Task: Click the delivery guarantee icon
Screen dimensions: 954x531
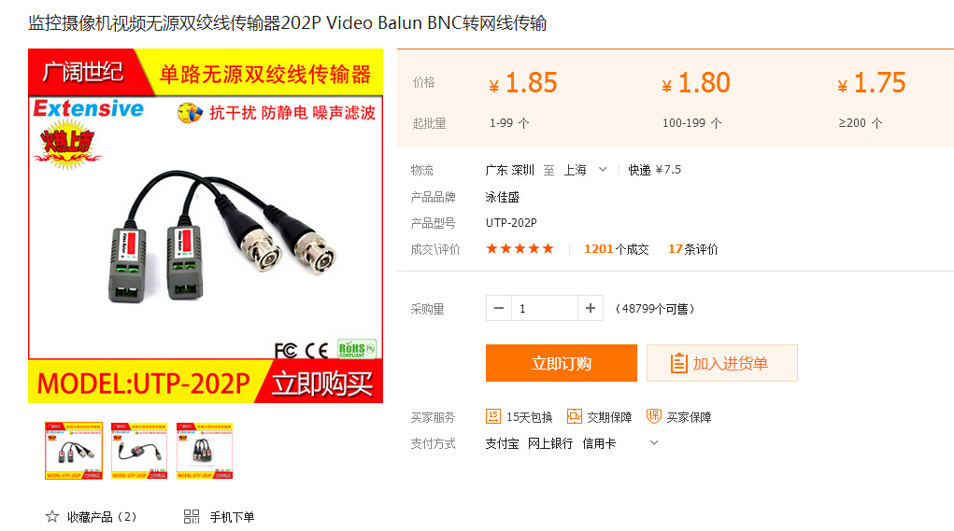Action: pos(574,416)
